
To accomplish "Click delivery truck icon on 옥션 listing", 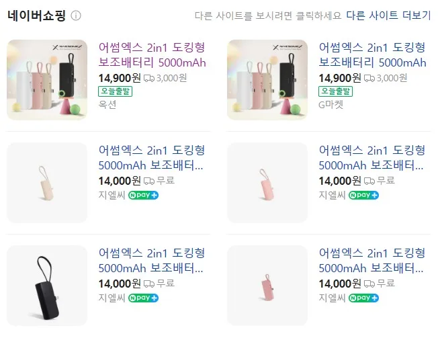I will tap(149, 78).
